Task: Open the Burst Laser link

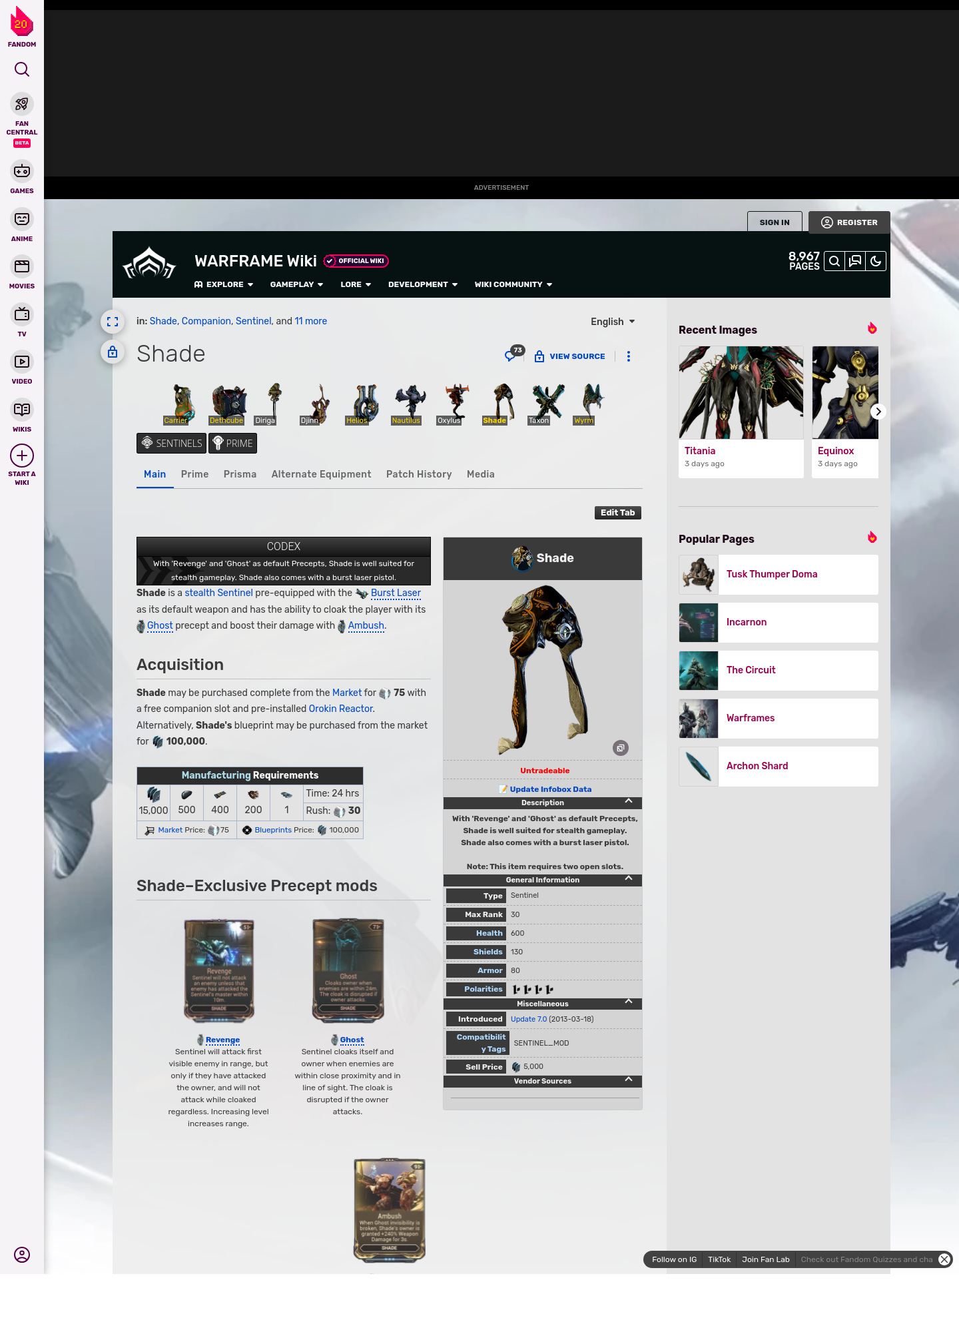Action: 396,593
